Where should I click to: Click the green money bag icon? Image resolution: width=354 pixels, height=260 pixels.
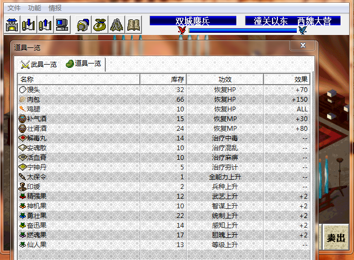click(100, 24)
